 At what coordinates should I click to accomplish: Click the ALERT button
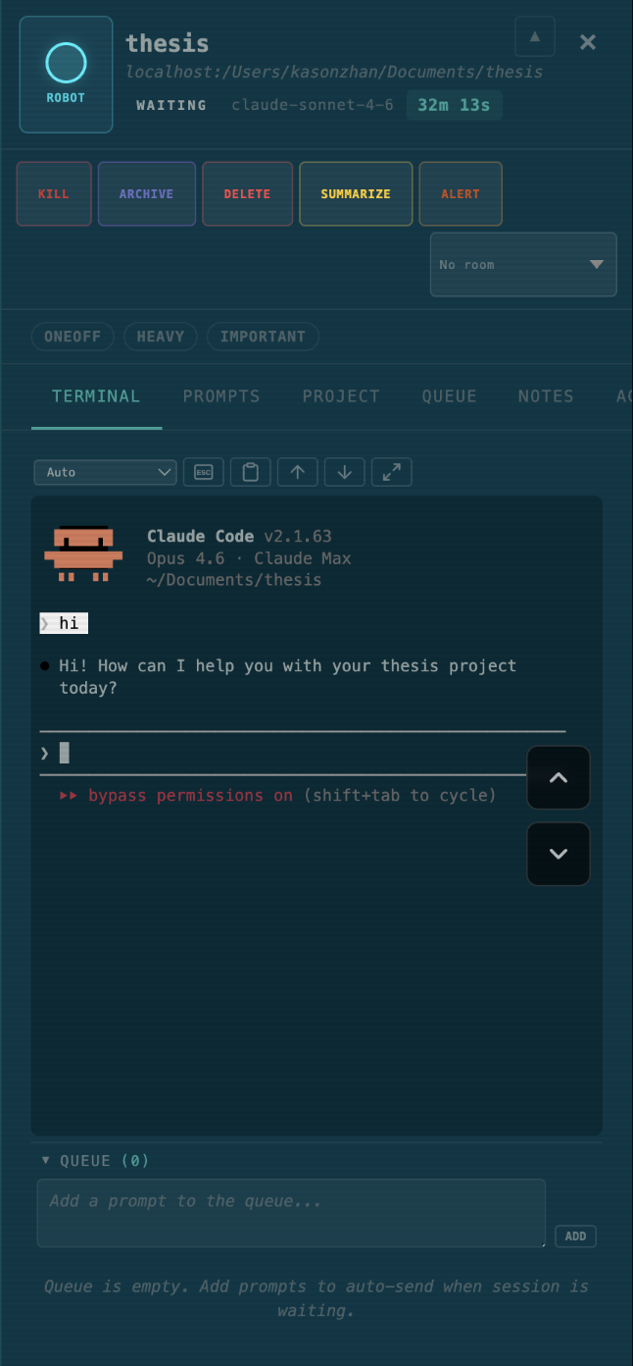[461, 194]
